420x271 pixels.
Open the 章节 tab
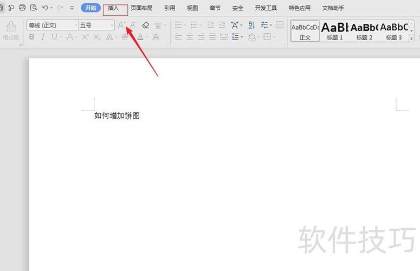point(215,8)
